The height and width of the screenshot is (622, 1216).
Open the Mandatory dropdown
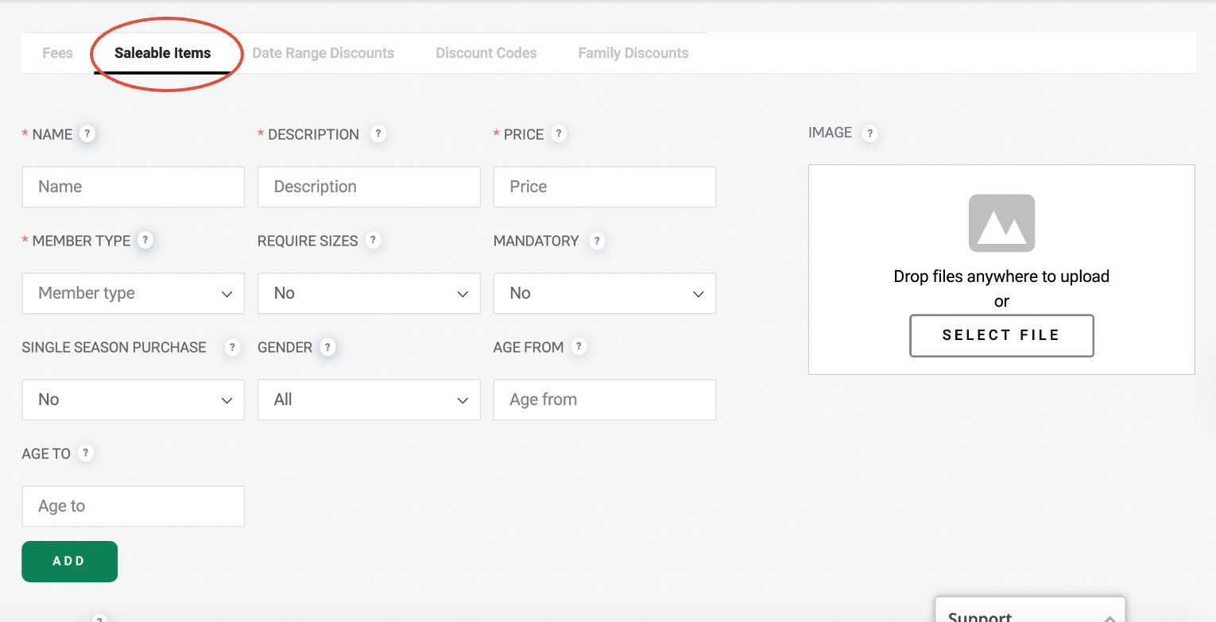(605, 293)
